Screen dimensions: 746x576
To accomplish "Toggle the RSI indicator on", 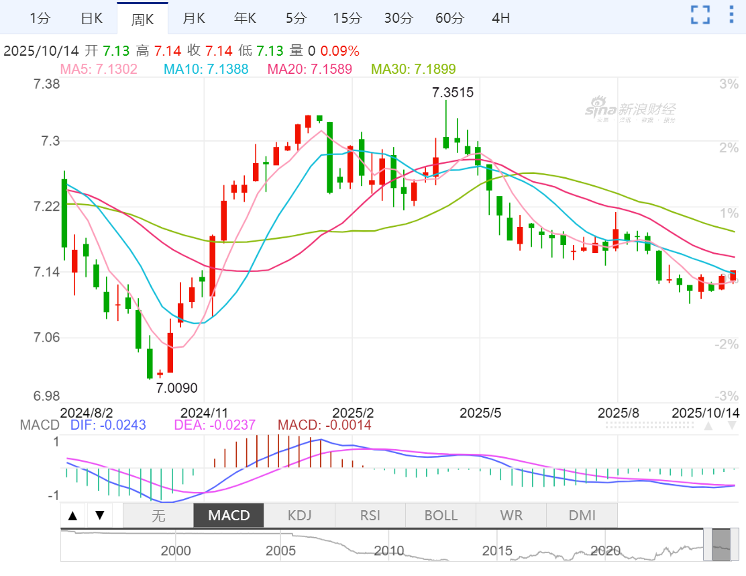I will 370,516.
